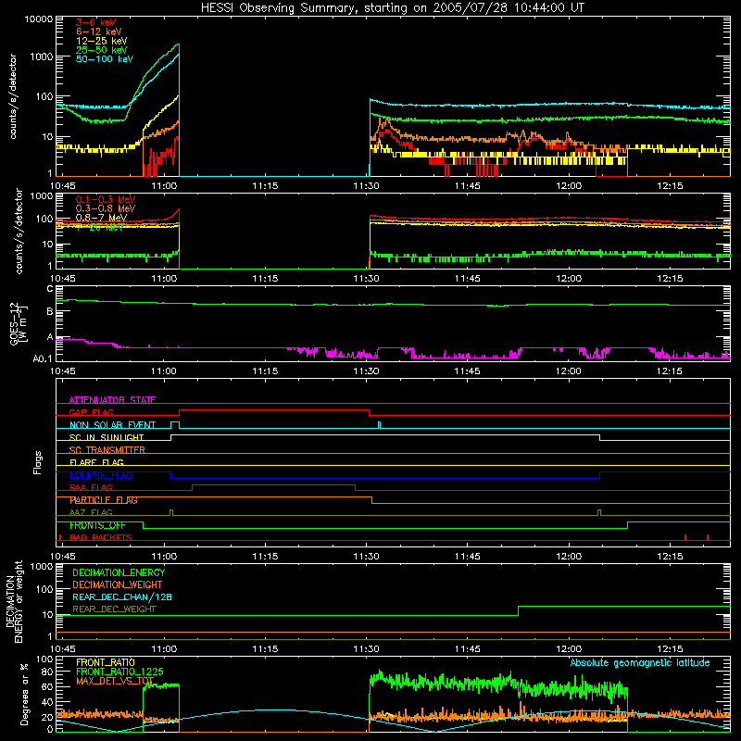Click the 12-25 keV legend label
The width and height of the screenshot is (741, 741).
102,41
